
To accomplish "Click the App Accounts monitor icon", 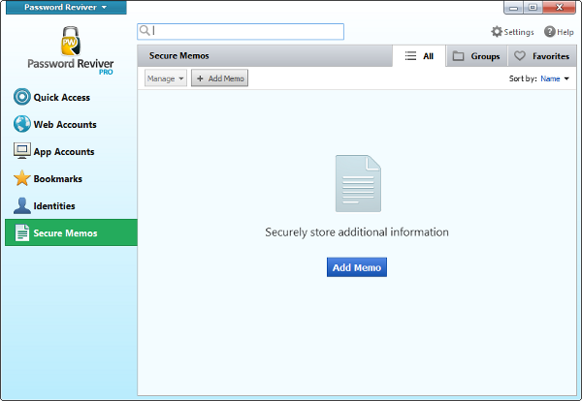I will tap(22, 151).
